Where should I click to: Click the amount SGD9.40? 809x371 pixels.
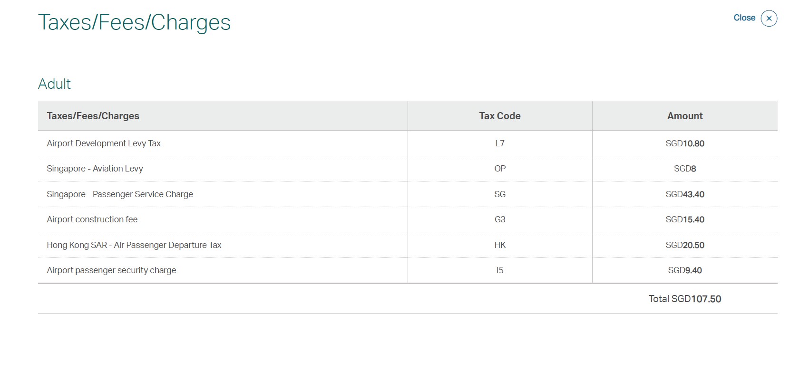click(685, 270)
